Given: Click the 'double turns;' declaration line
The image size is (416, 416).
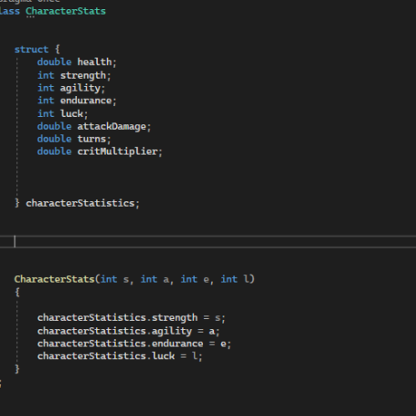Looking at the screenshot, I should click(74, 139).
